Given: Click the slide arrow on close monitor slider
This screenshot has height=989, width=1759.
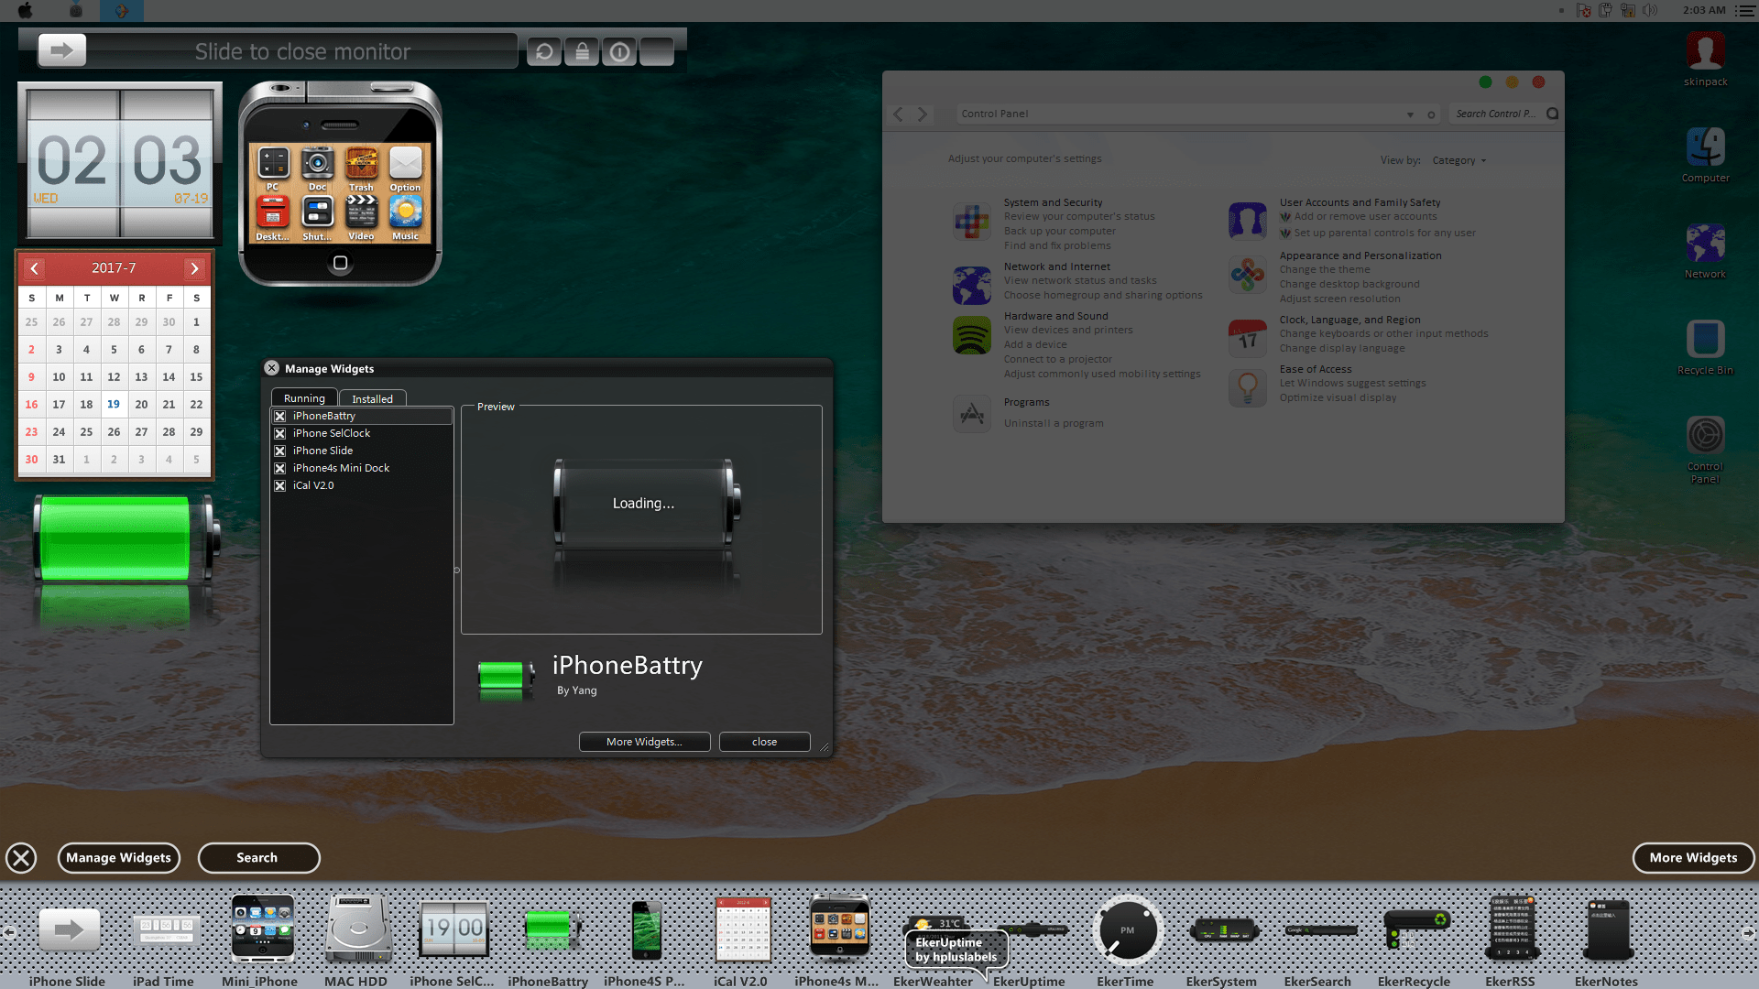Looking at the screenshot, I should 61,50.
